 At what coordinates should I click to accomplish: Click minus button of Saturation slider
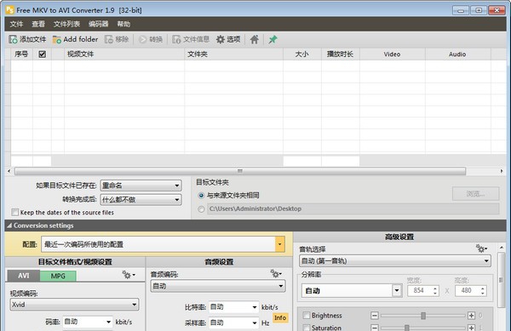click(x=375, y=328)
